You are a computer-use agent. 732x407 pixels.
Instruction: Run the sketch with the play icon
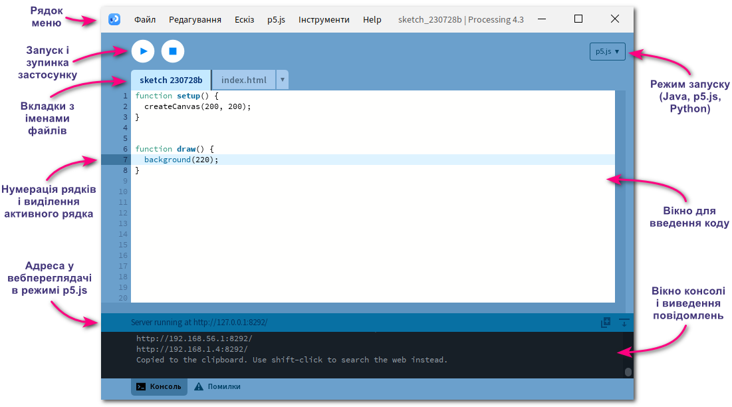142,51
